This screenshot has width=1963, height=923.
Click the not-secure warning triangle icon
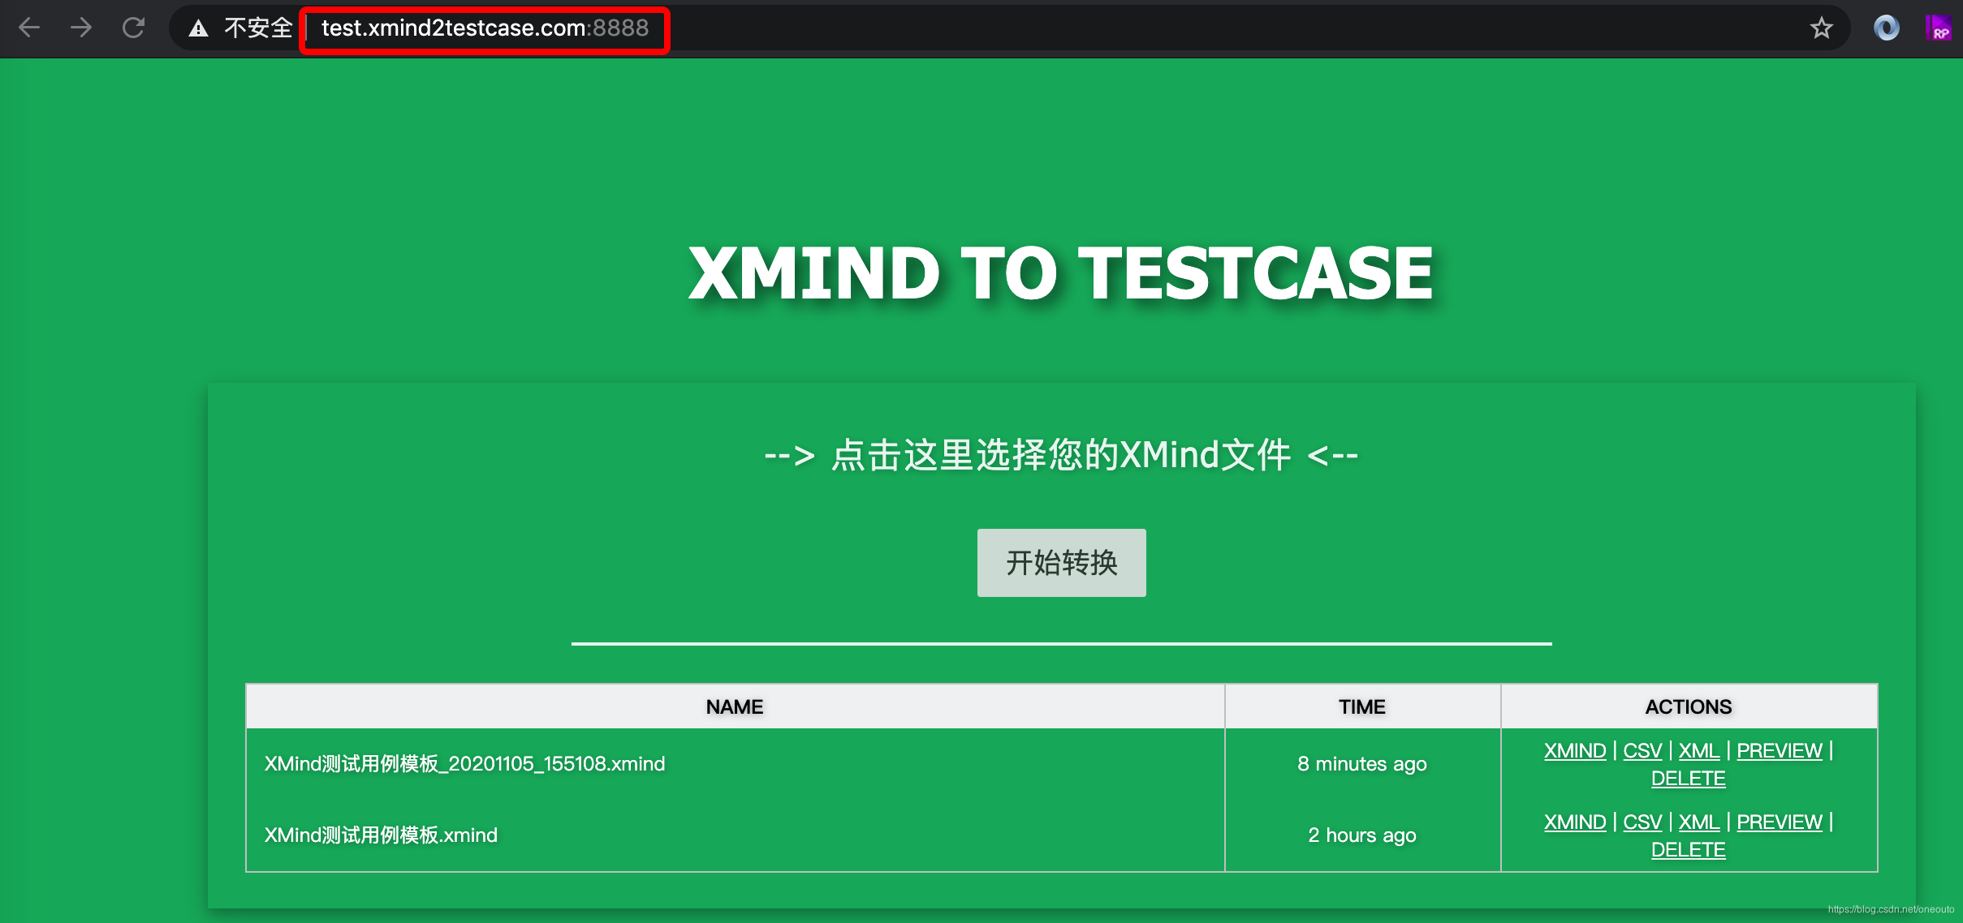click(x=198, y=29)
